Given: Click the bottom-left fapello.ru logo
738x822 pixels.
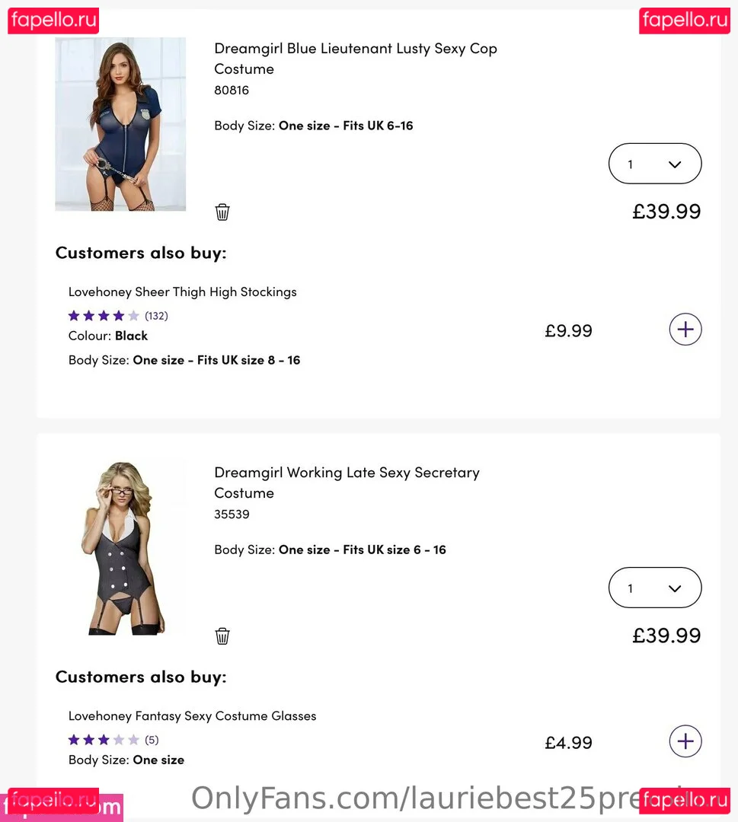Looking at the screenshot, I should 53,801.
